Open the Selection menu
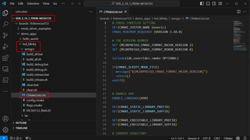 [x=33, y=3]
